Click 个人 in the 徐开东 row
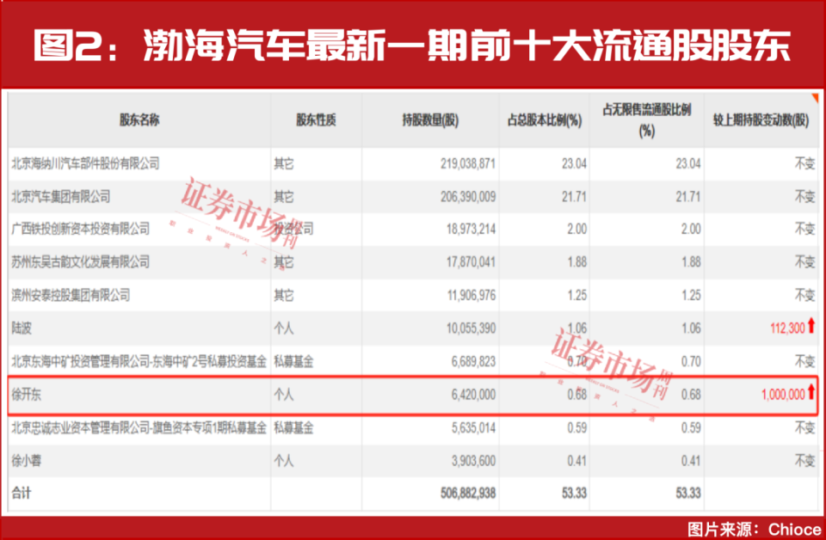 pos(283,394)
